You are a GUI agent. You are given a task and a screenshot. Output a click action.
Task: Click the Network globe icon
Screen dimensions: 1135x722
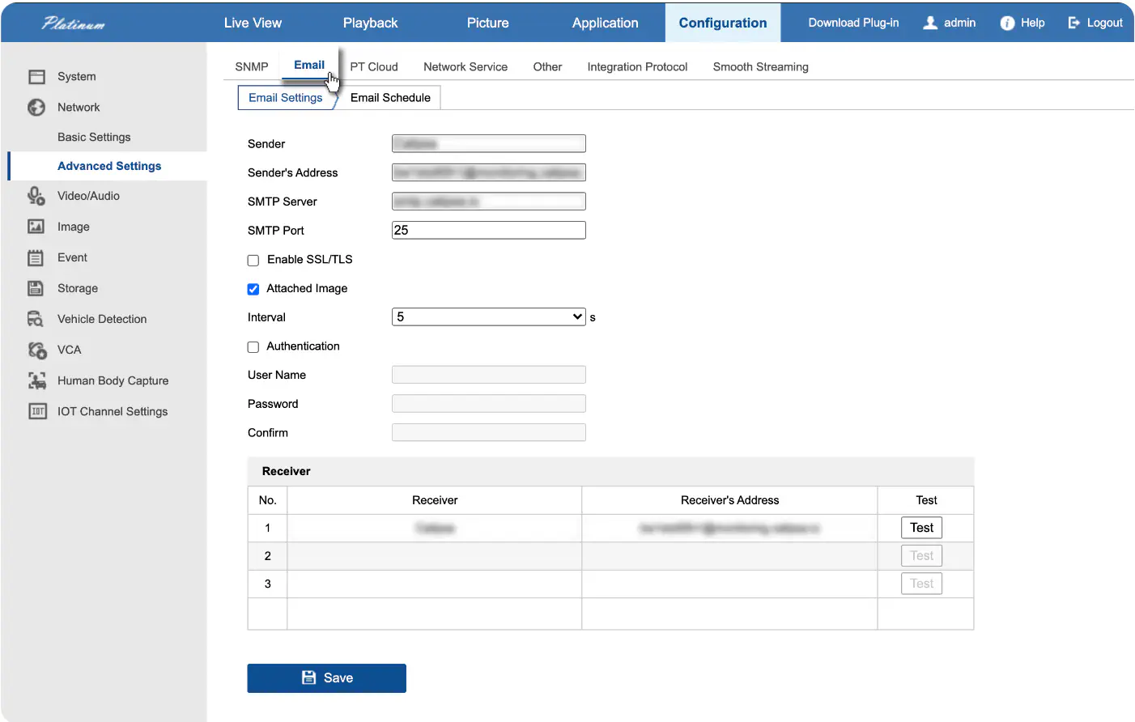pos(36,107)
